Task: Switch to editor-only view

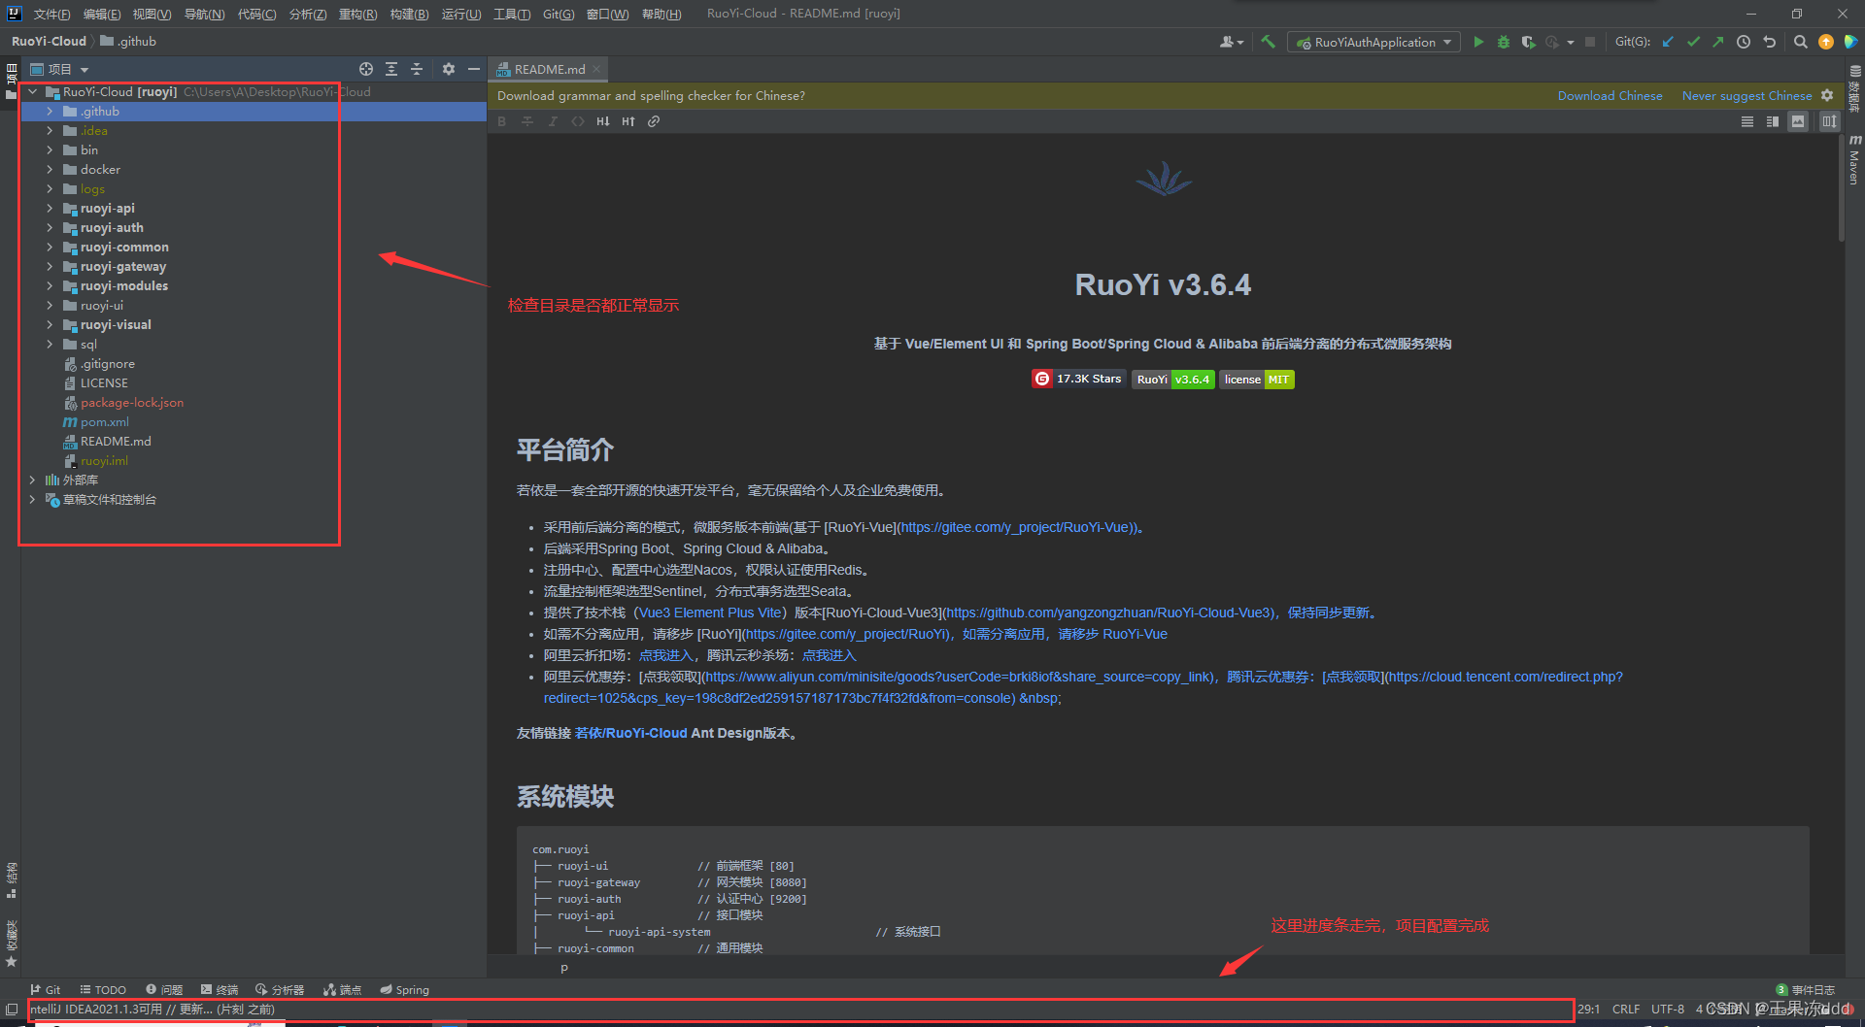Action: pos(1747,121)
